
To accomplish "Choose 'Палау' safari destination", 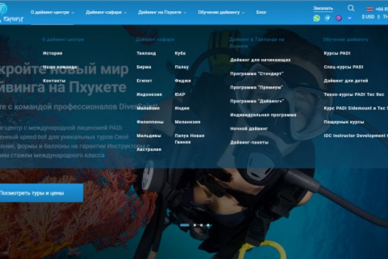I will point(182,67).
